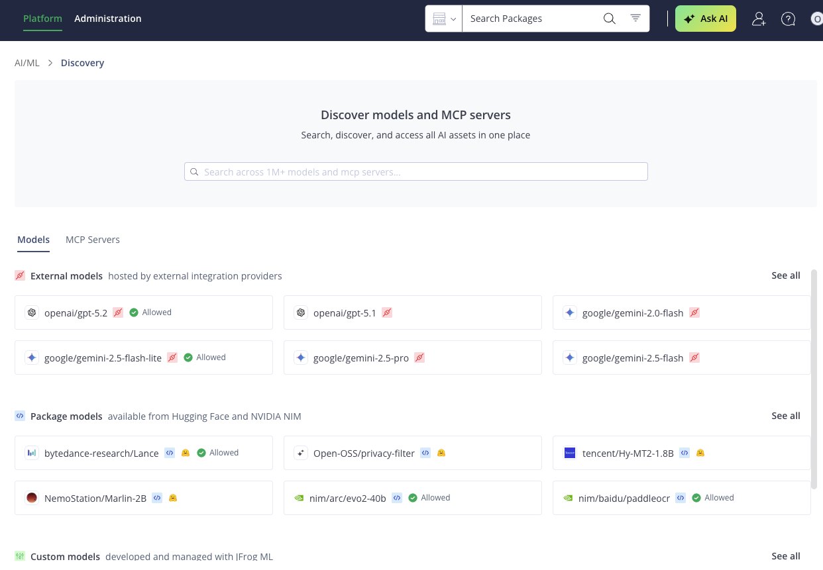Click the External models section icon
This screenshot has width=823, height=570.
click(x=20, y=275)
